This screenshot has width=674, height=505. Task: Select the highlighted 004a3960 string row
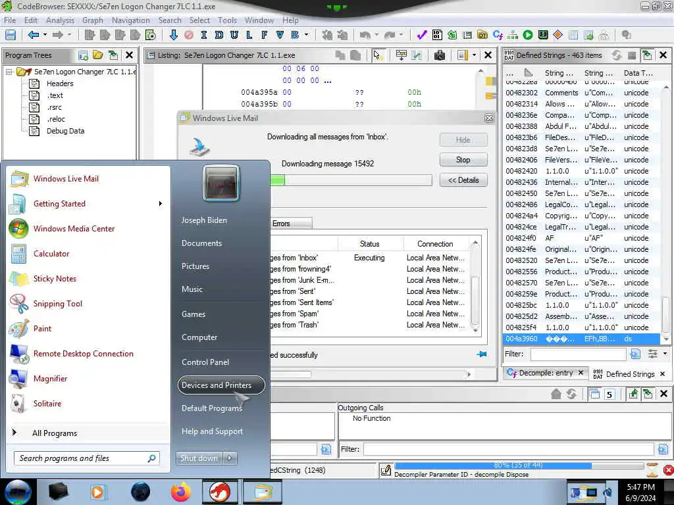(581, 339)
